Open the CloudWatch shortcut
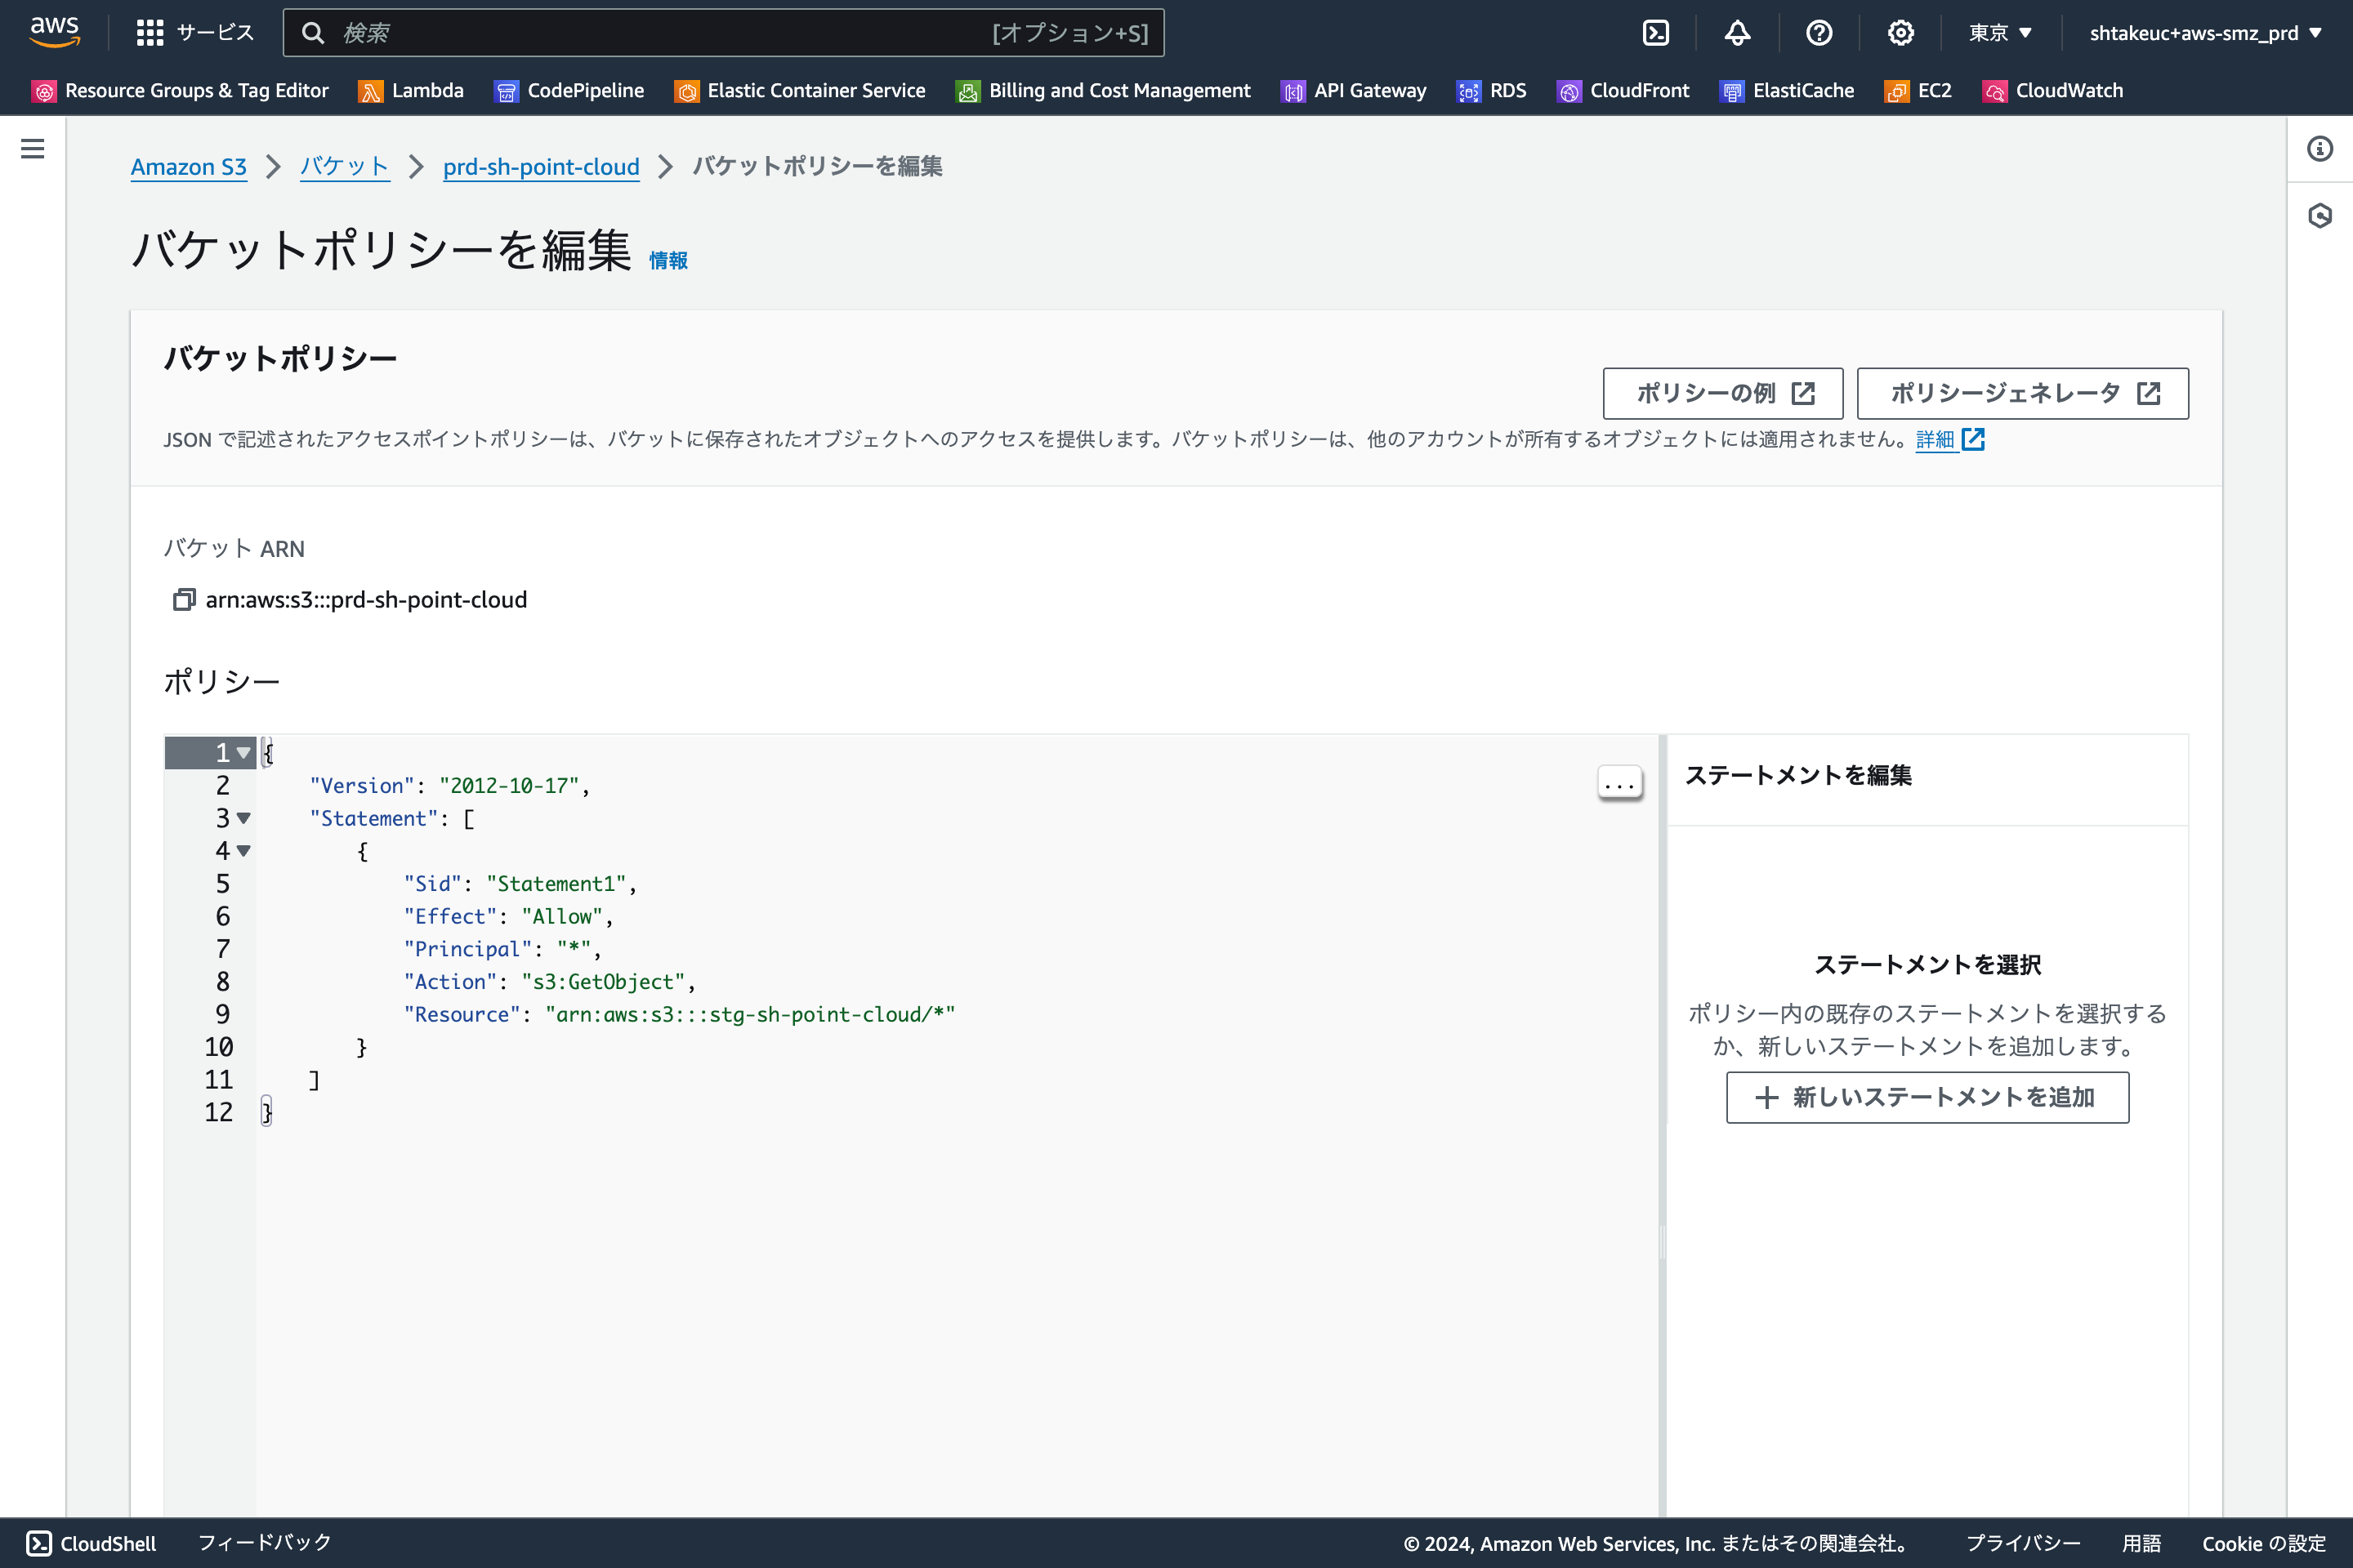The height and width of the screenshot is (1568, 2353). click(2052, 91)
